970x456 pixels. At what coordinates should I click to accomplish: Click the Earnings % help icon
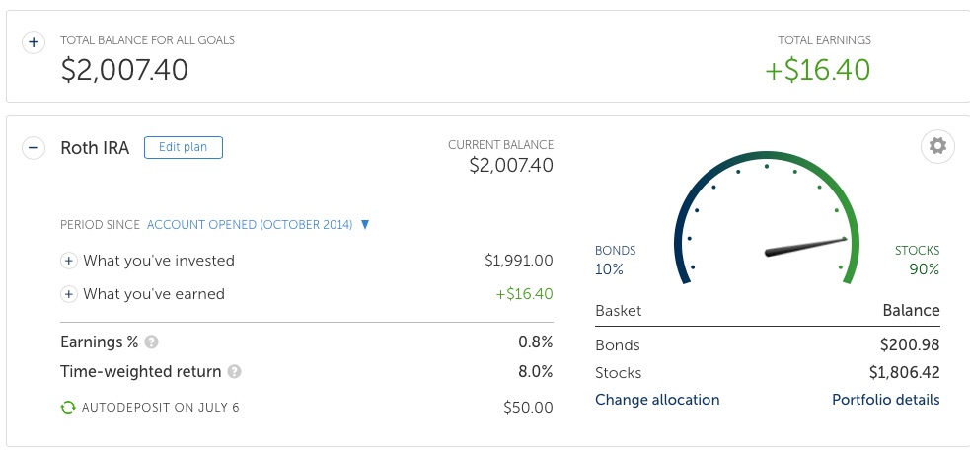coord(152,342)
